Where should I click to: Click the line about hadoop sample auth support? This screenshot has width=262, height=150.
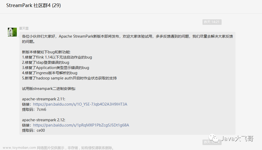[69, 78]
